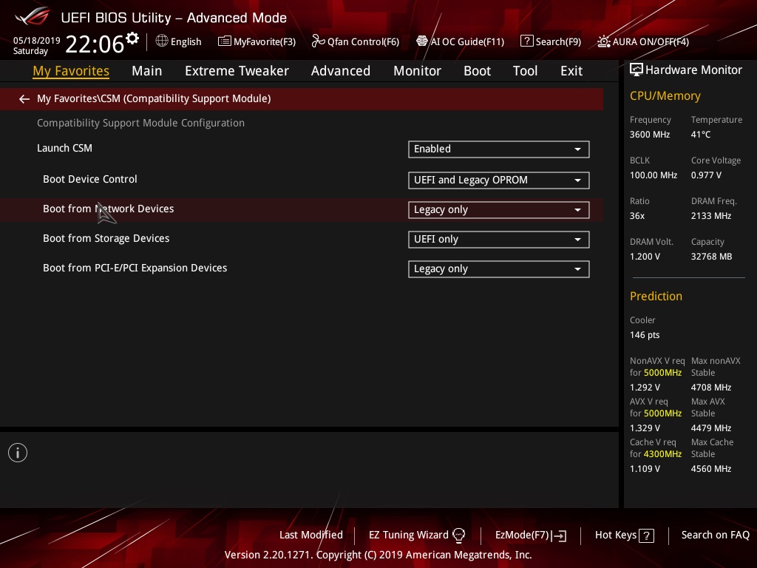Open Boot from PCI-E/PCI Expansion Devices dropdown
The image size is (757, 568).
pos(499,269)
